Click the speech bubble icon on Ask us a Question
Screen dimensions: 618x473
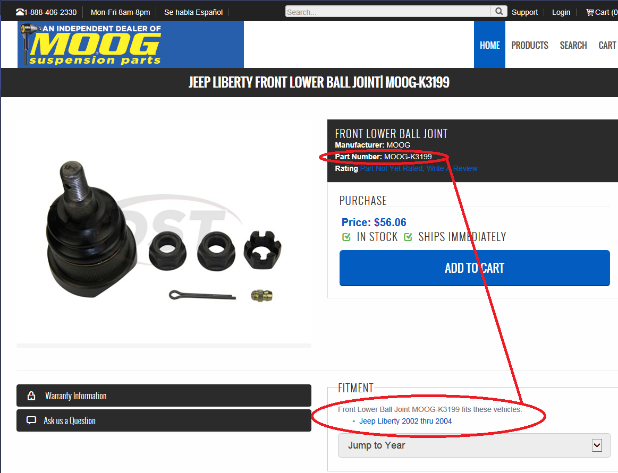[31, 420]
